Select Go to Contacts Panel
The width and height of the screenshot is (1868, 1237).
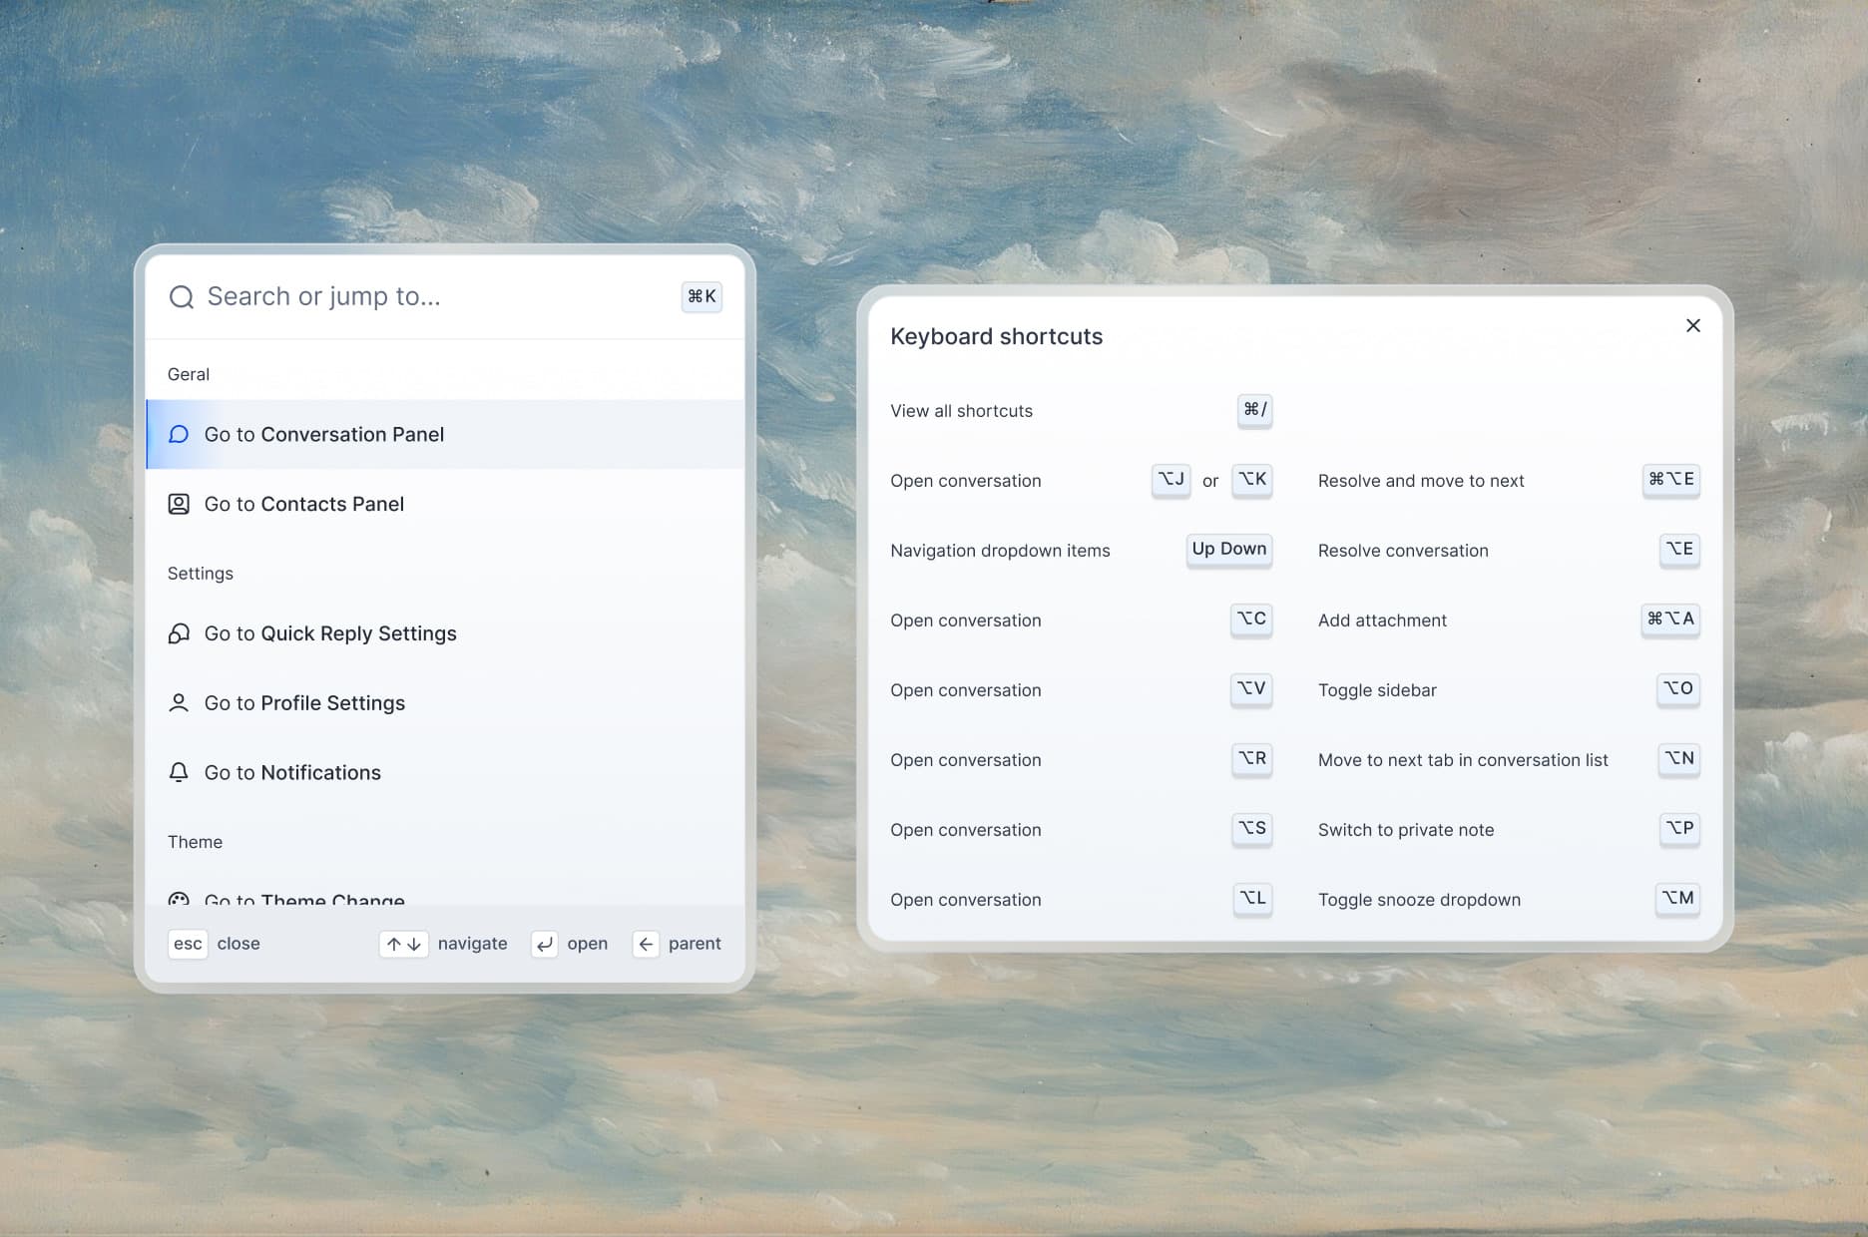point(445,504)
